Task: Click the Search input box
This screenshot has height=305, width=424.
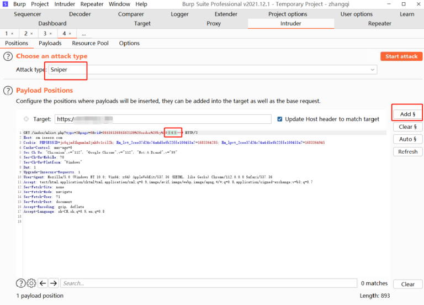Action: (x=207, y=283)
